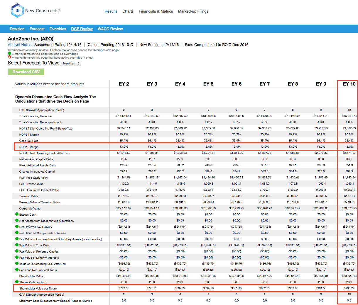Click the EY 7 column header
Viewport: 358px width, 305px height.
(265, 84)
